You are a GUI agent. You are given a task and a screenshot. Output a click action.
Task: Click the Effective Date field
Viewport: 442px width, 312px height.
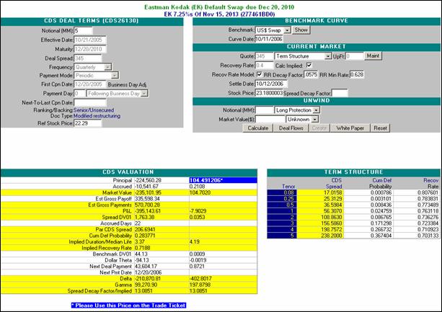(x=90, y=40)
